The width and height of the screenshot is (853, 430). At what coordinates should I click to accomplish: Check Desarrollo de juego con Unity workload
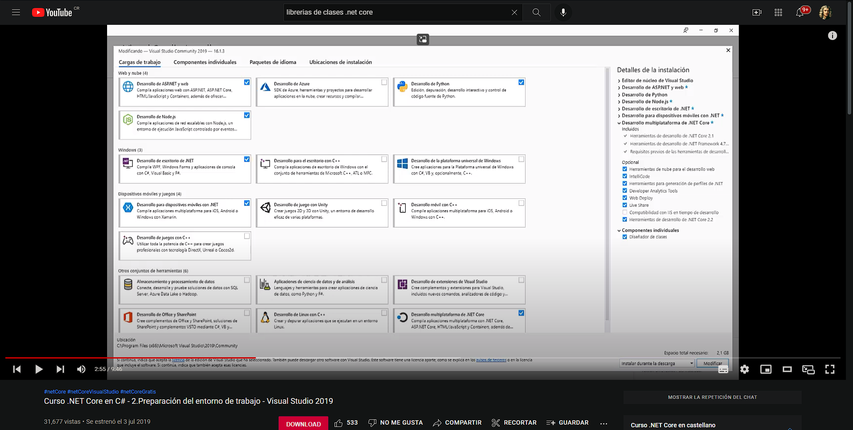(x=384, y=203)
